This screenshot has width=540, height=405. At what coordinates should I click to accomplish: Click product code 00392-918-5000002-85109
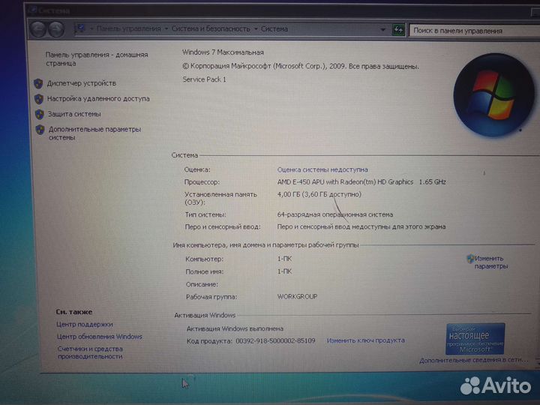pyautogui.click(x=275, y=341)
